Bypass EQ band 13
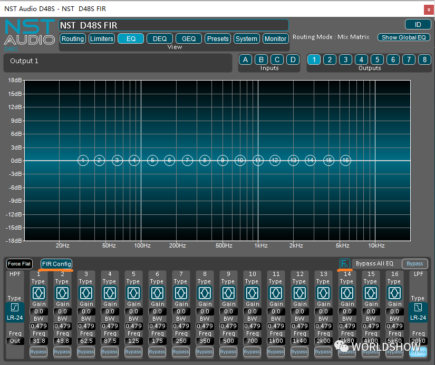 coord(323,352)
